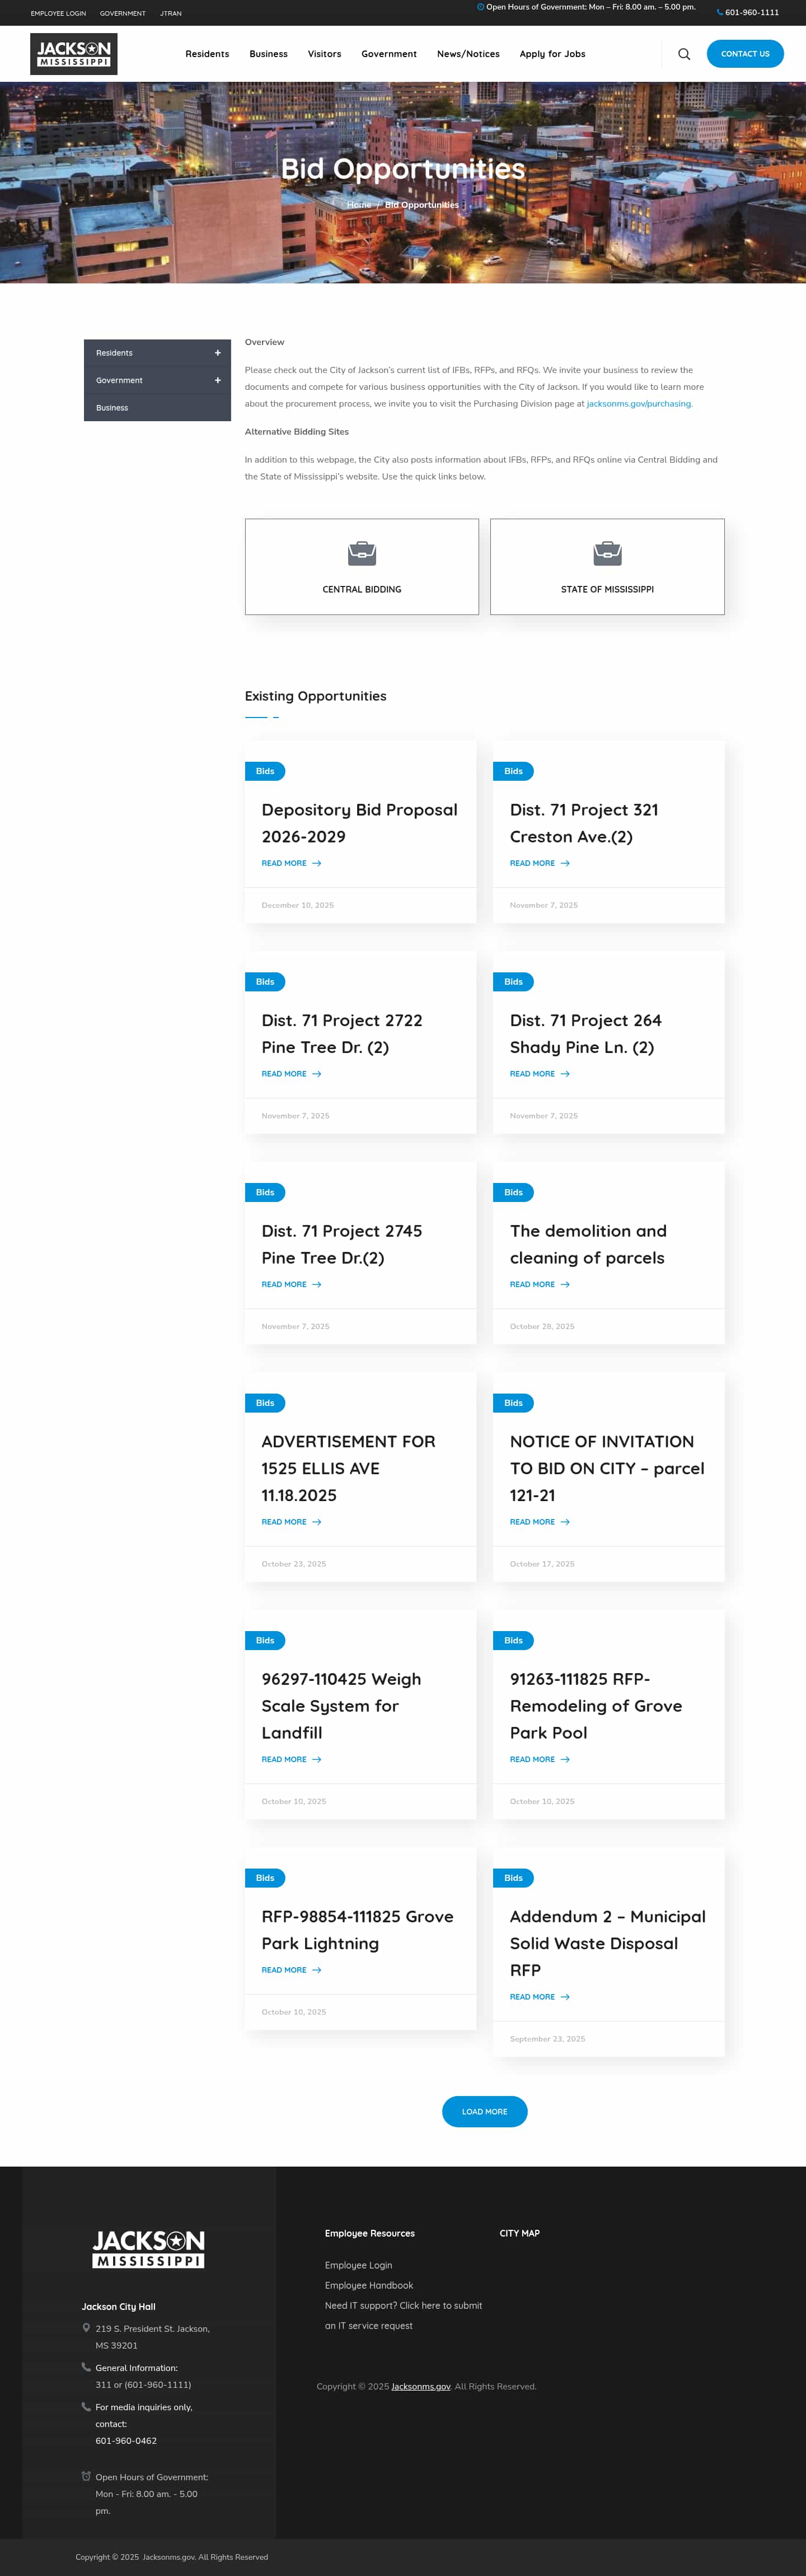Image resolution: width=806 pixels, height=2576 pixels.
Task: Expand the Government sidebar plus sign
Action: coord(218,380)
